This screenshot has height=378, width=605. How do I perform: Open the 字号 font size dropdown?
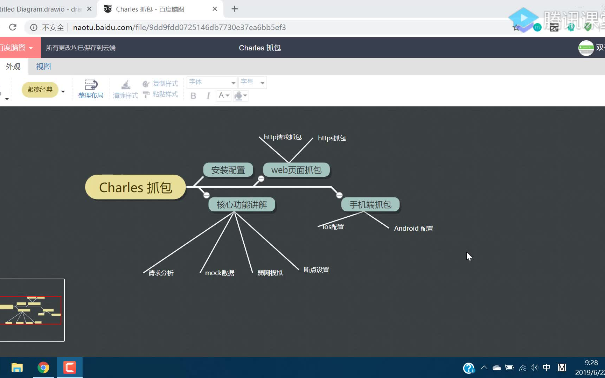pos(252,83)
